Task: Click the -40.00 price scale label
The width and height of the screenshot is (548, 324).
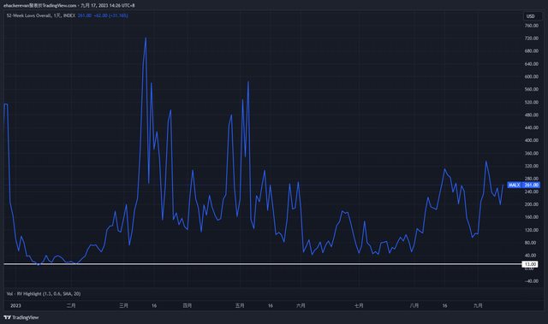Action: coord(531,281)
